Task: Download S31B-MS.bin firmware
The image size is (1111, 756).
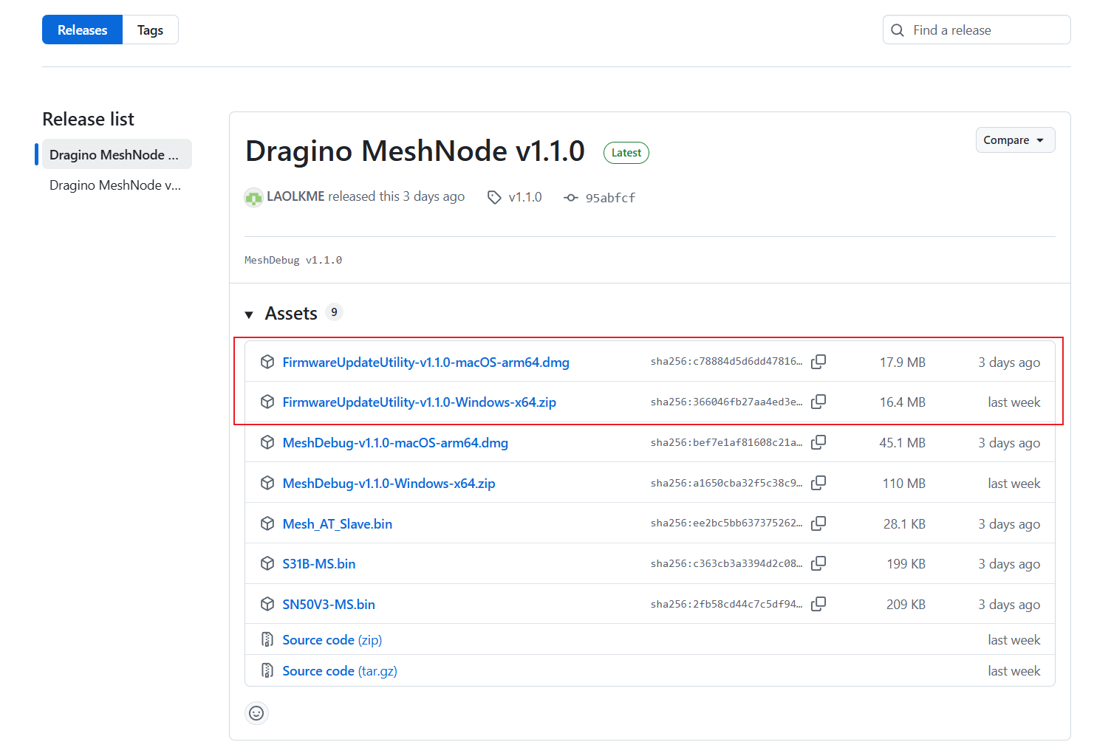Action: click(318, 563)
